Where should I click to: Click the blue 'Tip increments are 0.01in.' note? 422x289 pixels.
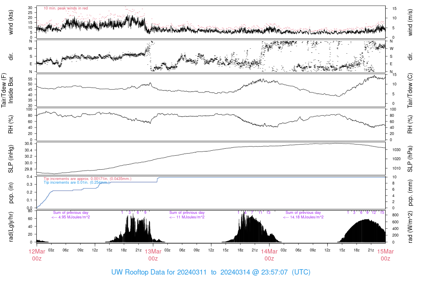coord(77,182)
